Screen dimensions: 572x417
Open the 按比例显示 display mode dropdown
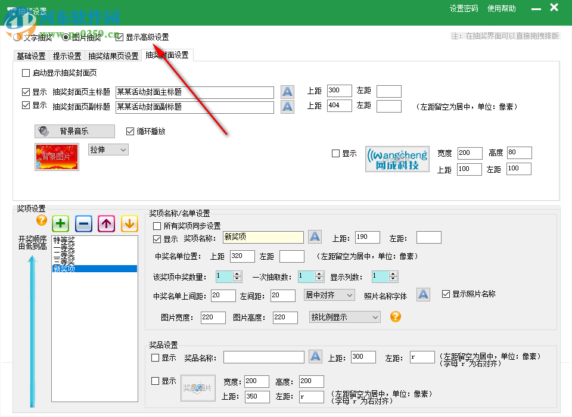coord(344,318)
